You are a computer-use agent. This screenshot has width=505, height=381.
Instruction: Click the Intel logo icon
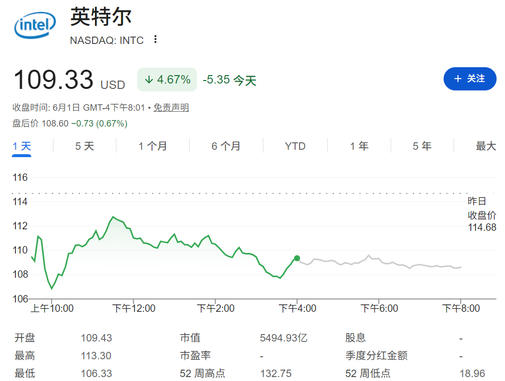35,25
